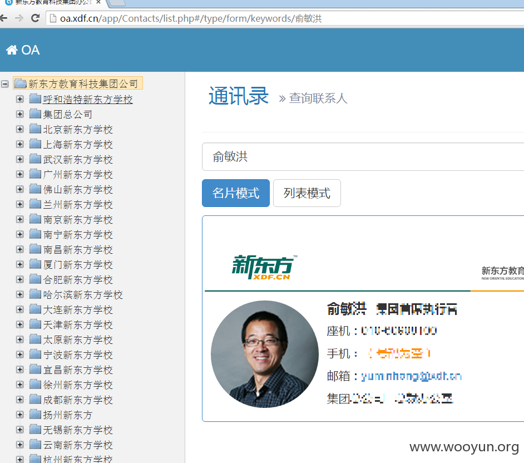Open 成都新东方学校 in the tree
Screen dimensions: 524x463
78,400
